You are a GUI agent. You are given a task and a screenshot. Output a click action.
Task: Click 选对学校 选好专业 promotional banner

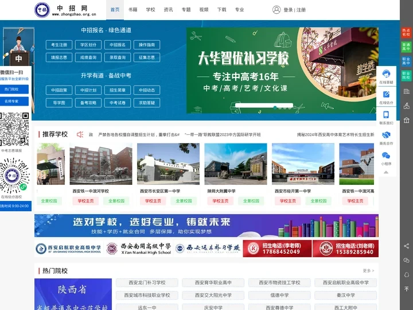coord(206,226)
